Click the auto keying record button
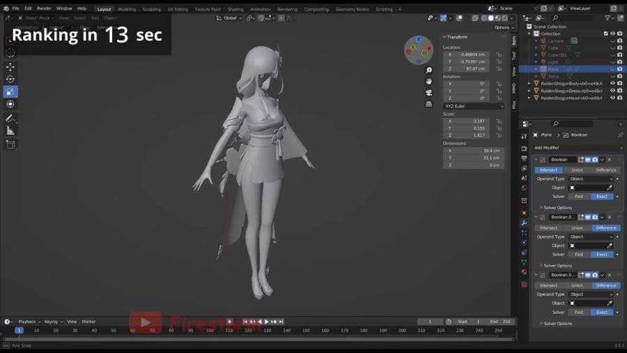 [x=229, y=322]
